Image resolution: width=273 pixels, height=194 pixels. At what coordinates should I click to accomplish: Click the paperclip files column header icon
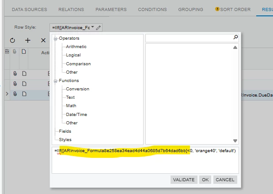point(15,52)
